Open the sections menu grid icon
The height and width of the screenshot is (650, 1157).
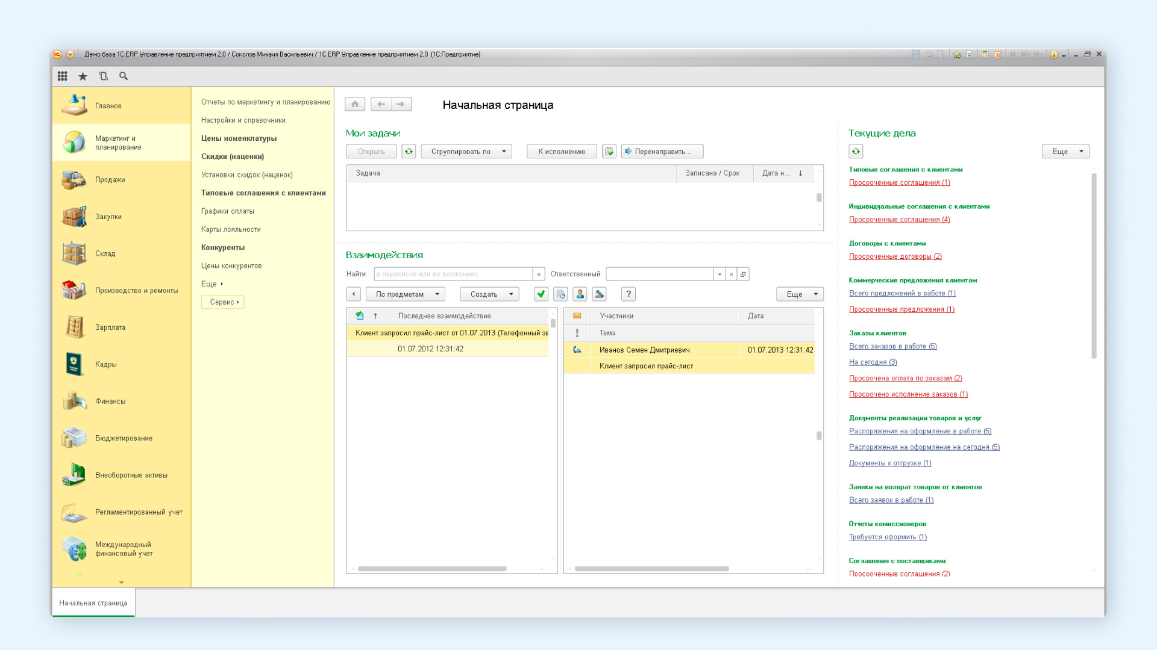click(62, 76)
